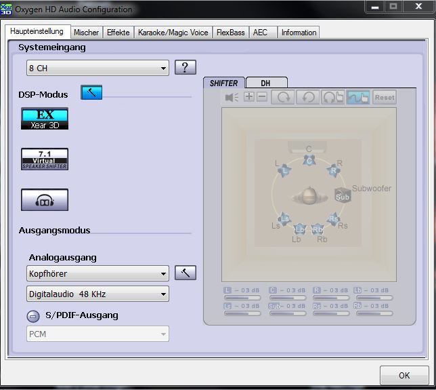Viewport: 436px width, 390px height.
Task: Select the Rb right back speaker
Action: click(x=318, y=229)
